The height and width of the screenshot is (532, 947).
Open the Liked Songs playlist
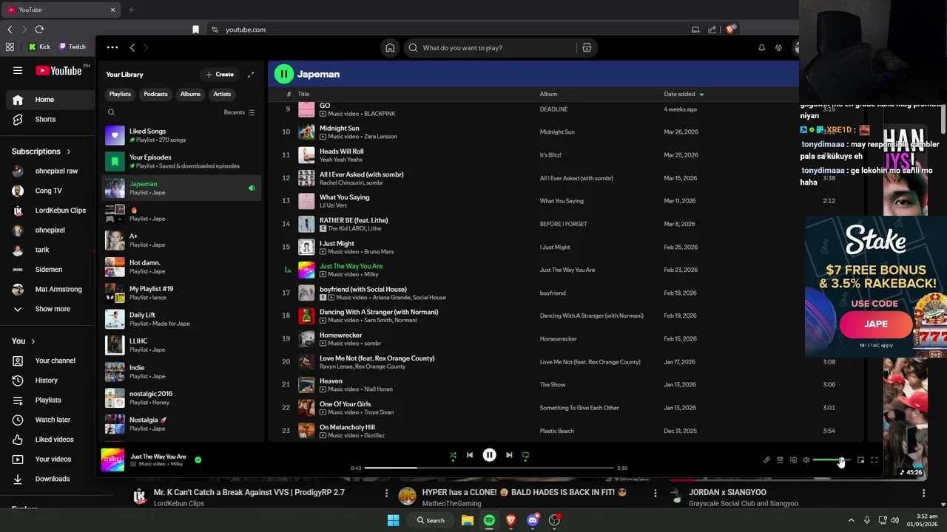(181, 135)
